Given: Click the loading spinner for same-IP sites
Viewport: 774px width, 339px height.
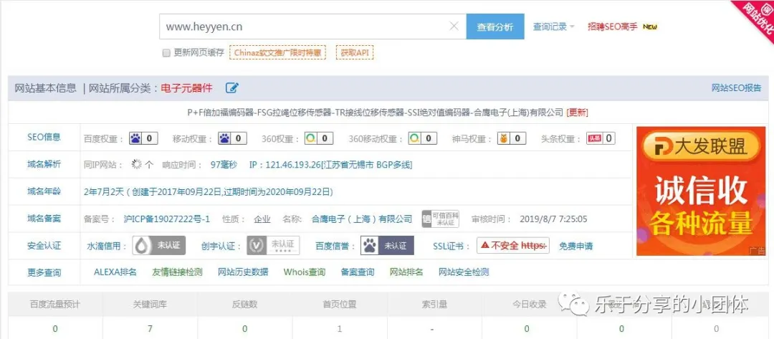Looking at the screenshot, I should [x=136, y=164].
